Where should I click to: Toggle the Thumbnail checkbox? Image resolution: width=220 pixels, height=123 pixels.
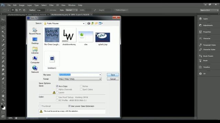pyautogui.click(x=40, y=106)
